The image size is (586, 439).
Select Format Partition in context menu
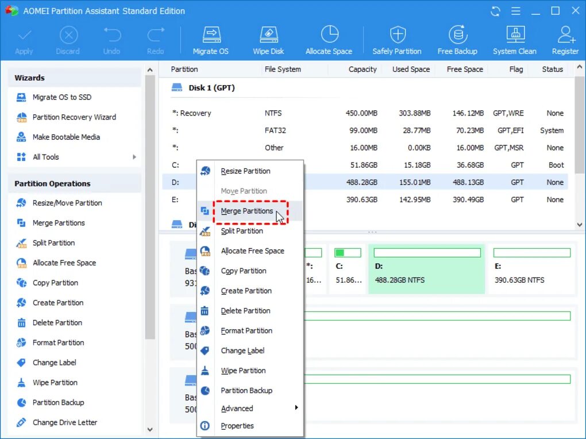coord(250,330)
